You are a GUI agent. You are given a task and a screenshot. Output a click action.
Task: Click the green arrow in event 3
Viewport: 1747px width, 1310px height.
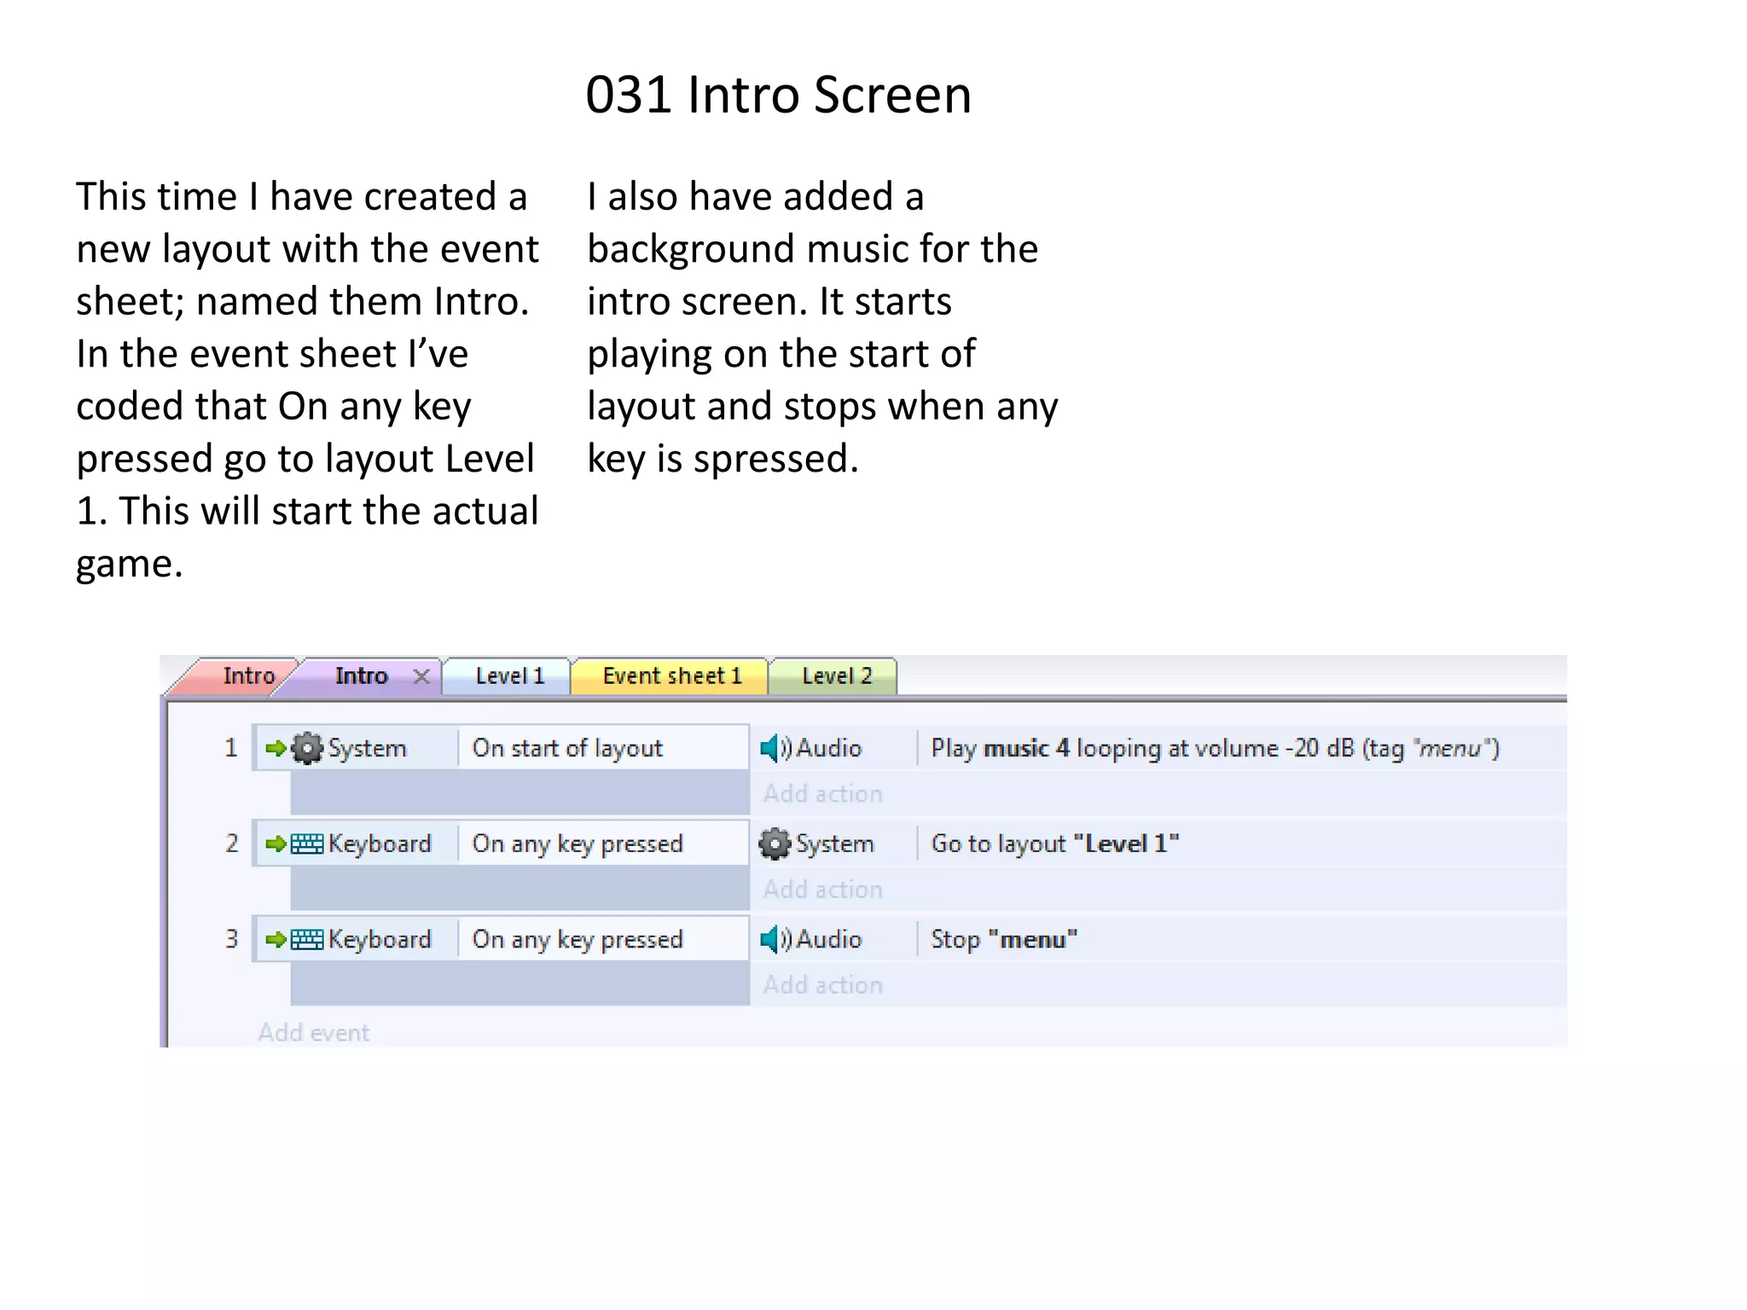click(x=276, y=940)
